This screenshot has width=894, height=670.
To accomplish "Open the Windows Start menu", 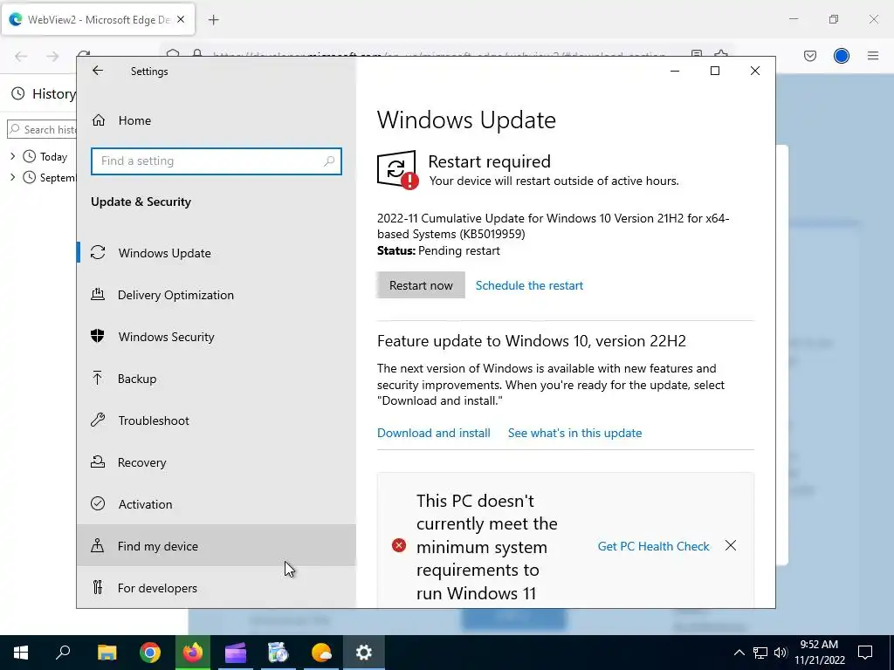I will [21, 653].
